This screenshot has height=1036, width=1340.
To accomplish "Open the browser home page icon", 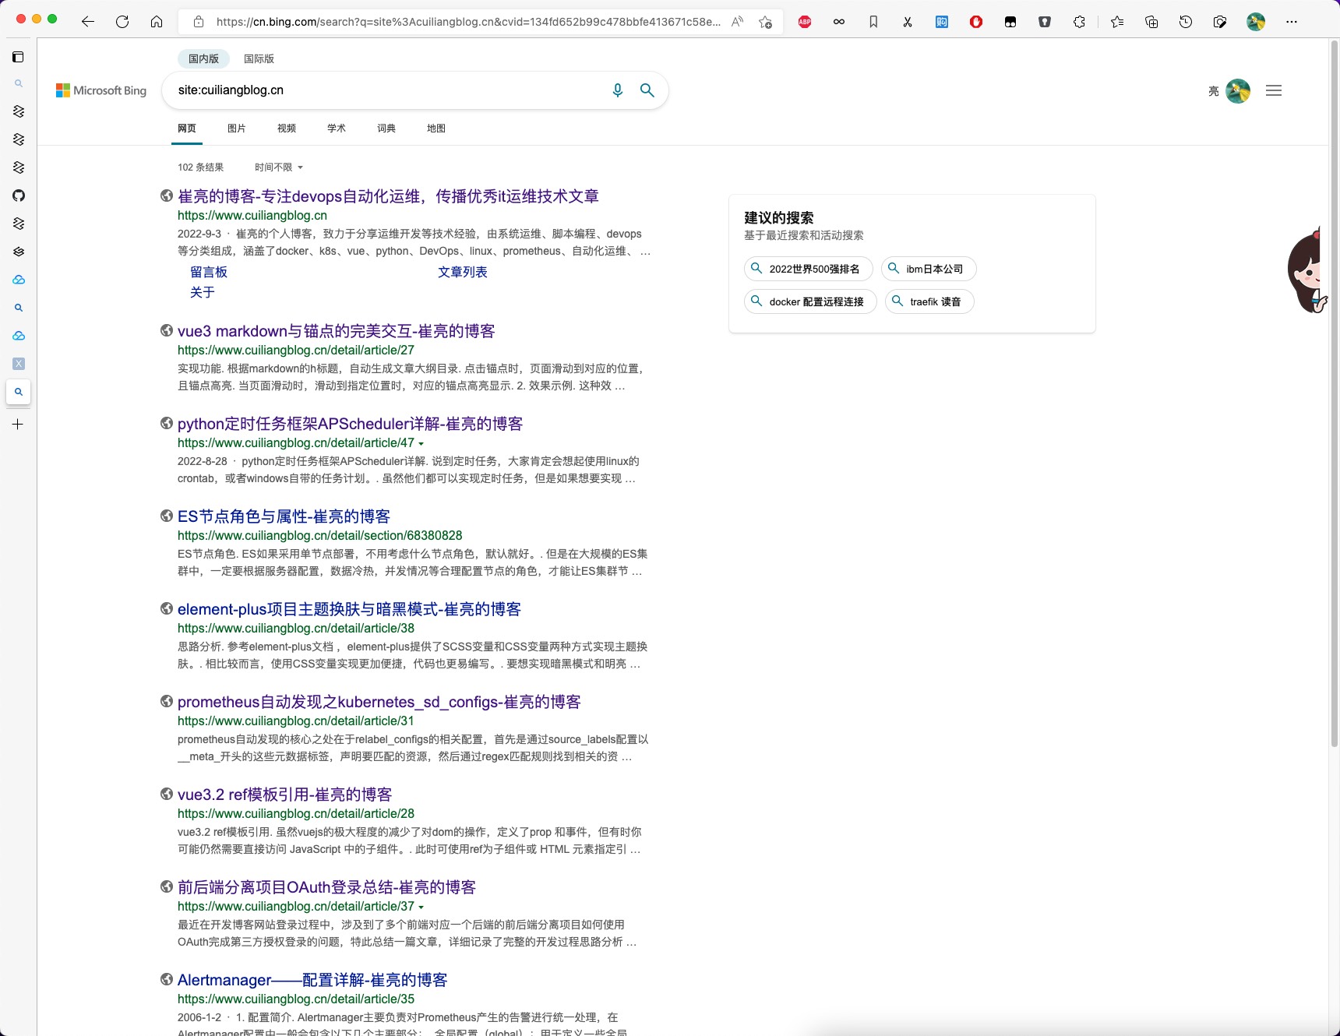I will (x=157, y=22).
